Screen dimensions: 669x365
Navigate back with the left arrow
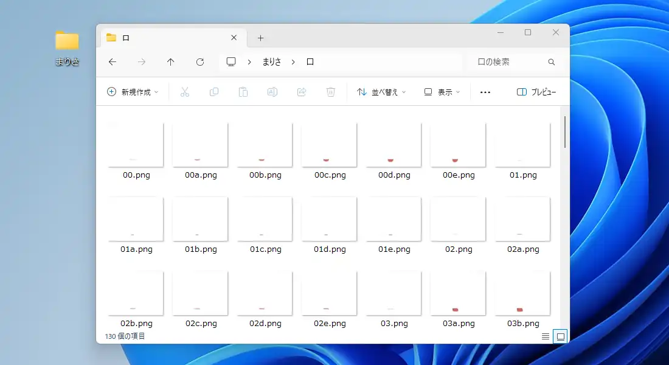[113, 62]
